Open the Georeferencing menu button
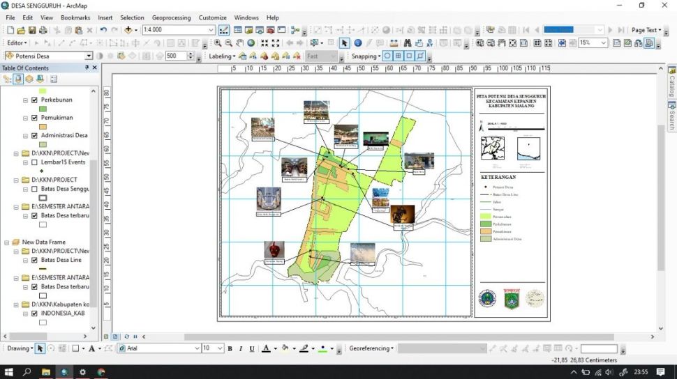 (371, 348)
